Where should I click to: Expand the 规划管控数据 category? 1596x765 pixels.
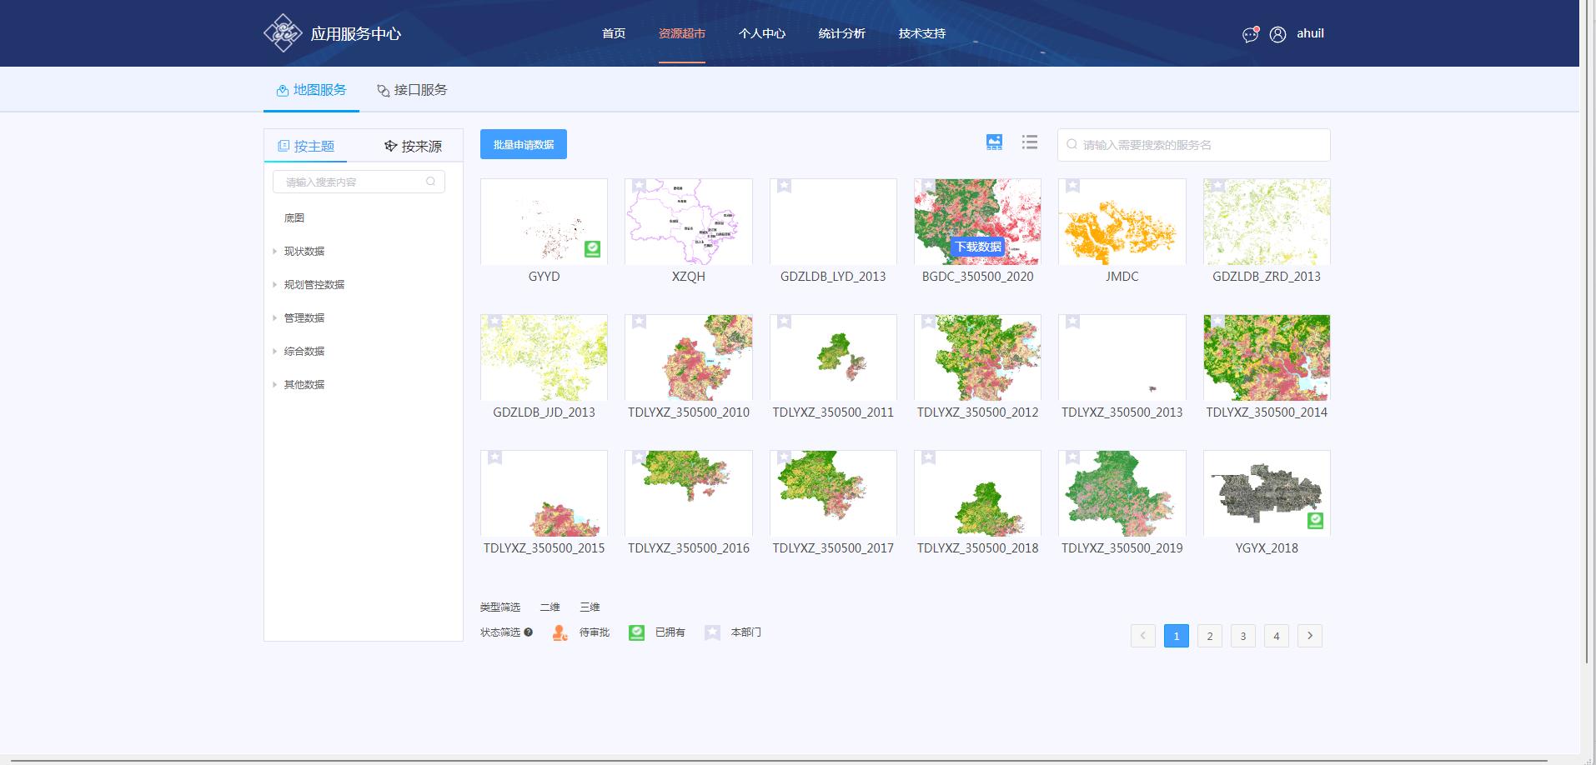click(275, 284)
